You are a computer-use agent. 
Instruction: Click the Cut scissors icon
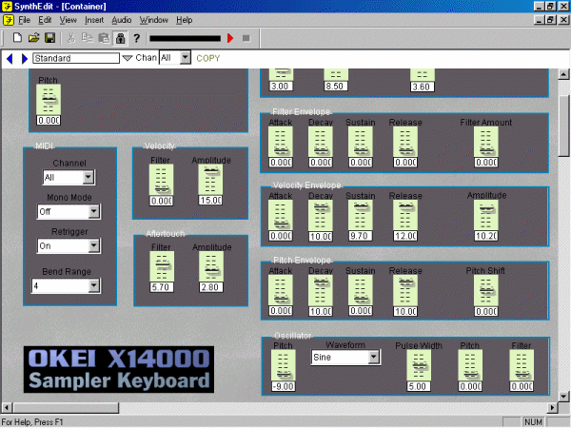pyautogui.click(x=71, y=38)
